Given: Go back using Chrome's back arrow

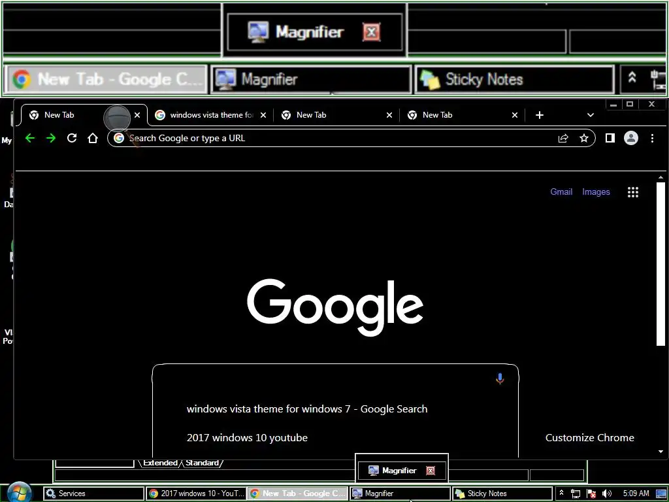Looking at the screenshot, I should [x=30, y=139].
